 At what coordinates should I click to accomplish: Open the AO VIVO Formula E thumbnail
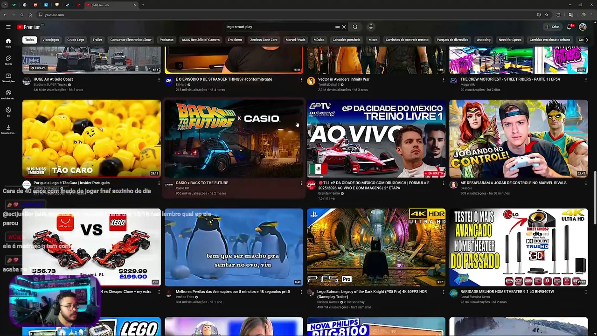click(376, 139)
